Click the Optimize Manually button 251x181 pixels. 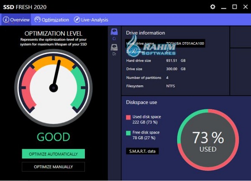[x=53, y=167]
